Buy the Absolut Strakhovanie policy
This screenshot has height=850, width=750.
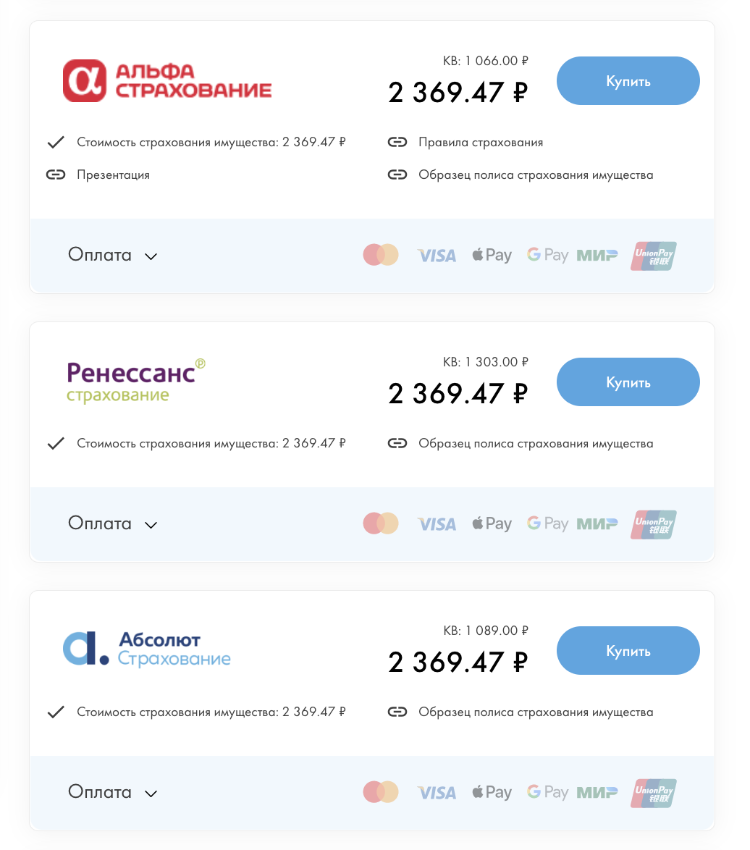pos(628,651)
